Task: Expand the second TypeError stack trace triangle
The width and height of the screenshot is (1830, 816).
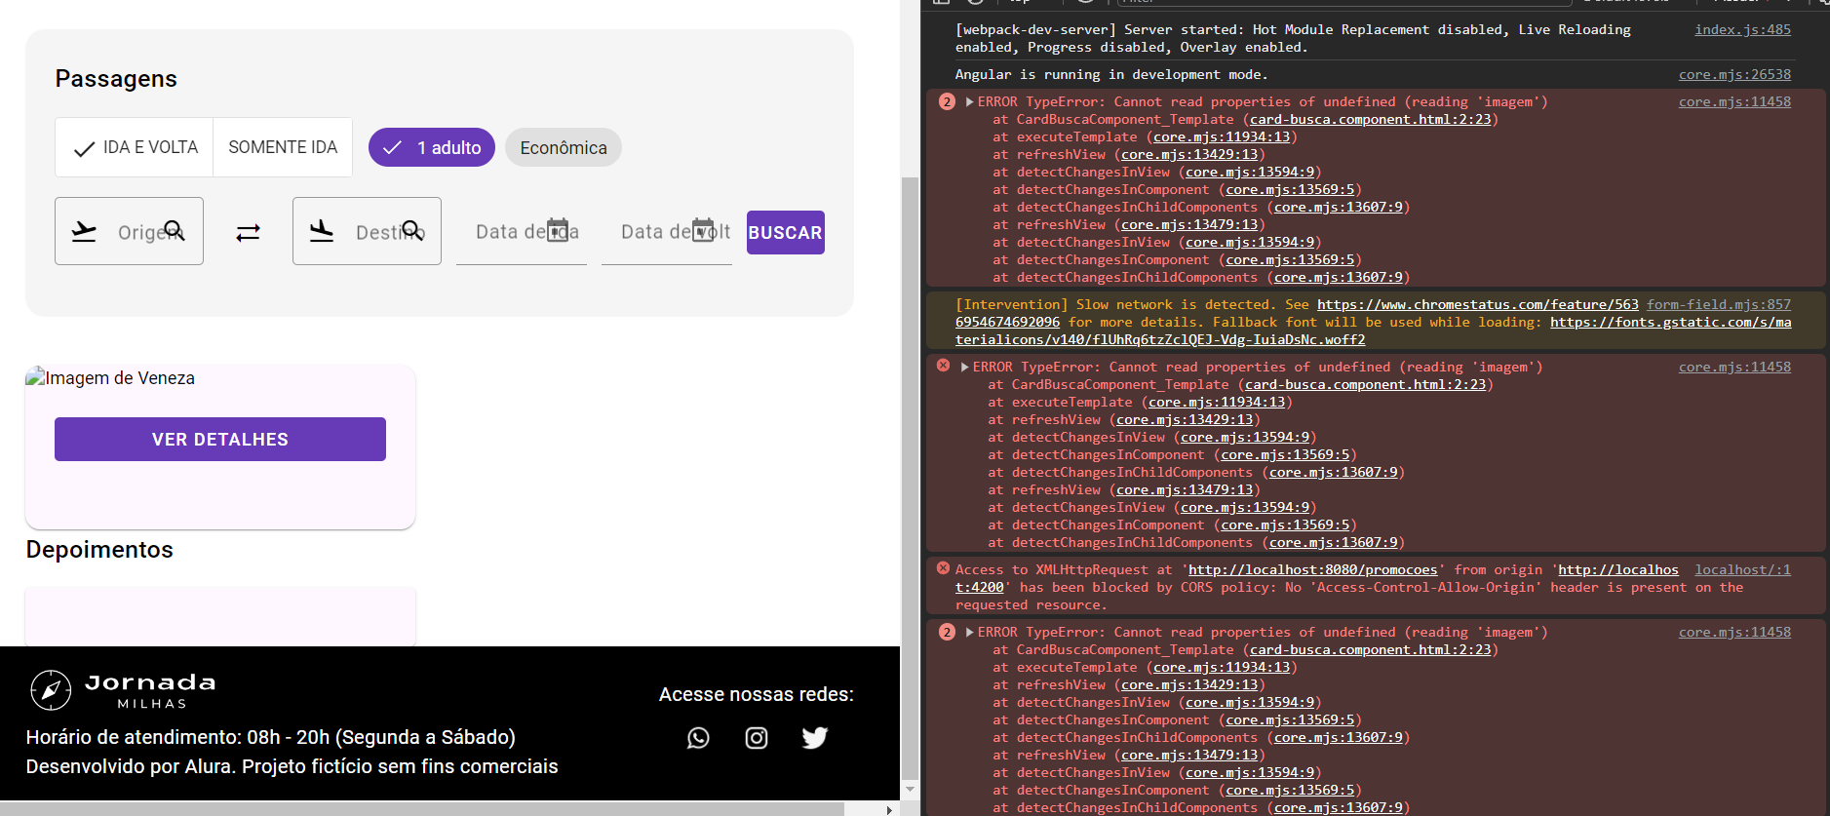Action: (x=964, y=367)
